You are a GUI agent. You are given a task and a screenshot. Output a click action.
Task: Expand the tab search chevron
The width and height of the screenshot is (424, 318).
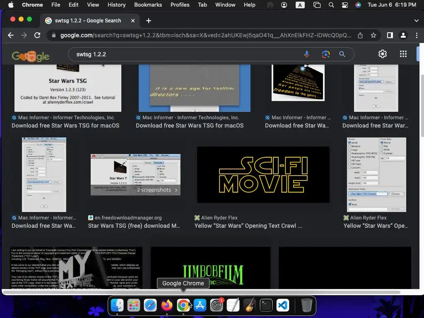(x=417, y=21)
